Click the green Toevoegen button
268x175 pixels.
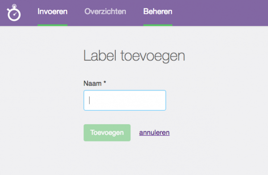(x=107, y=133)
